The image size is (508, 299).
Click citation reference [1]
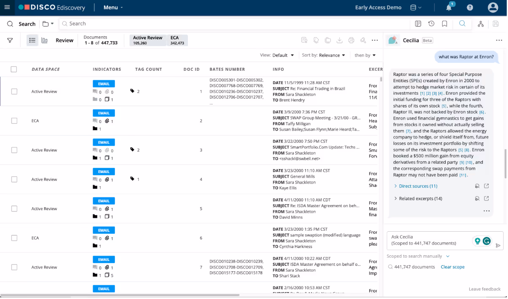422,93
